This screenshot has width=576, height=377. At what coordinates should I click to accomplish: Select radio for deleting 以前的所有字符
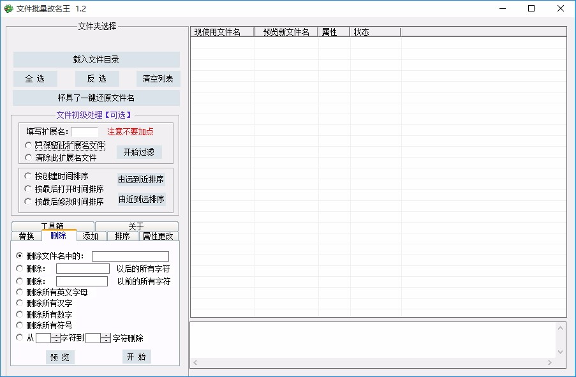pos(20,281)
